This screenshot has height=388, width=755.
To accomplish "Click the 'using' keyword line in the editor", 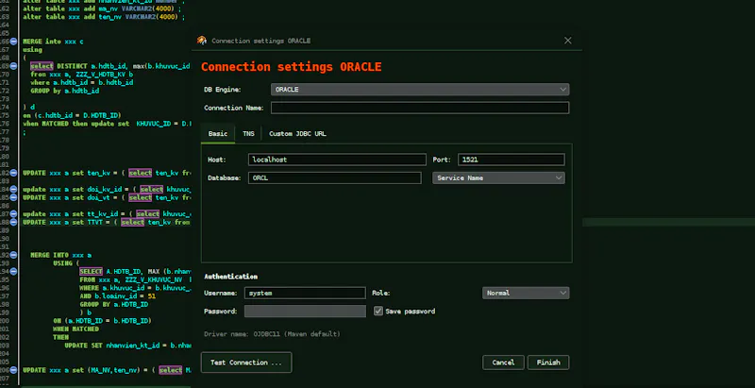I will click(32, 50).
